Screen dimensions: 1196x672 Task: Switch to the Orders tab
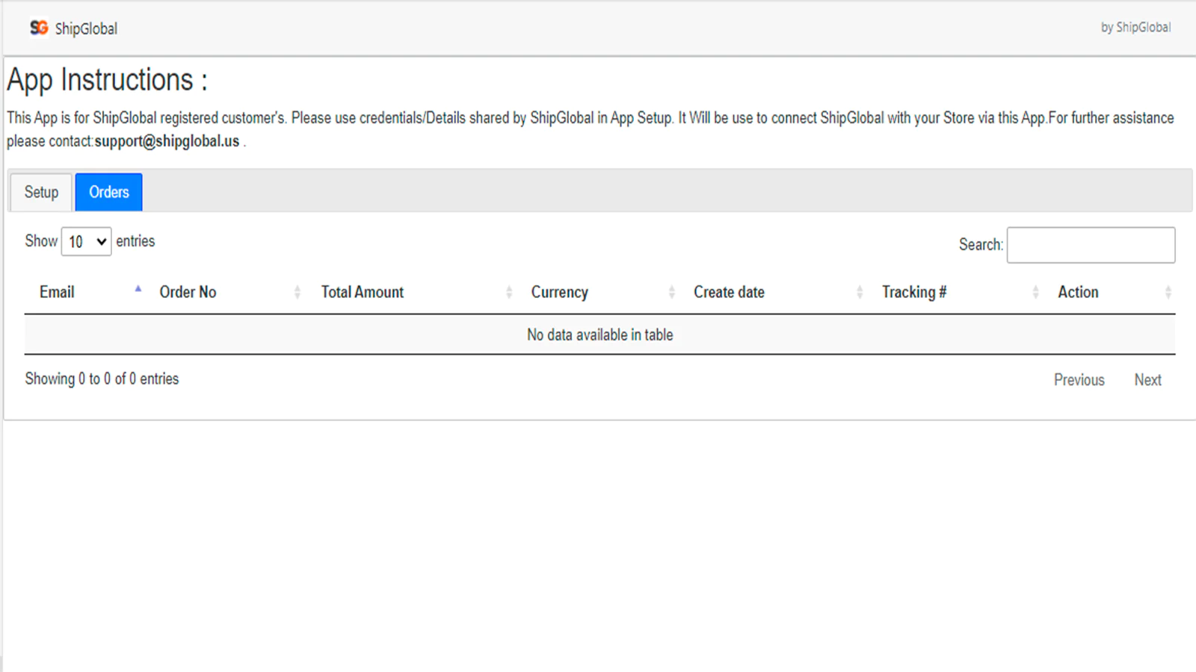coord(109,192)
